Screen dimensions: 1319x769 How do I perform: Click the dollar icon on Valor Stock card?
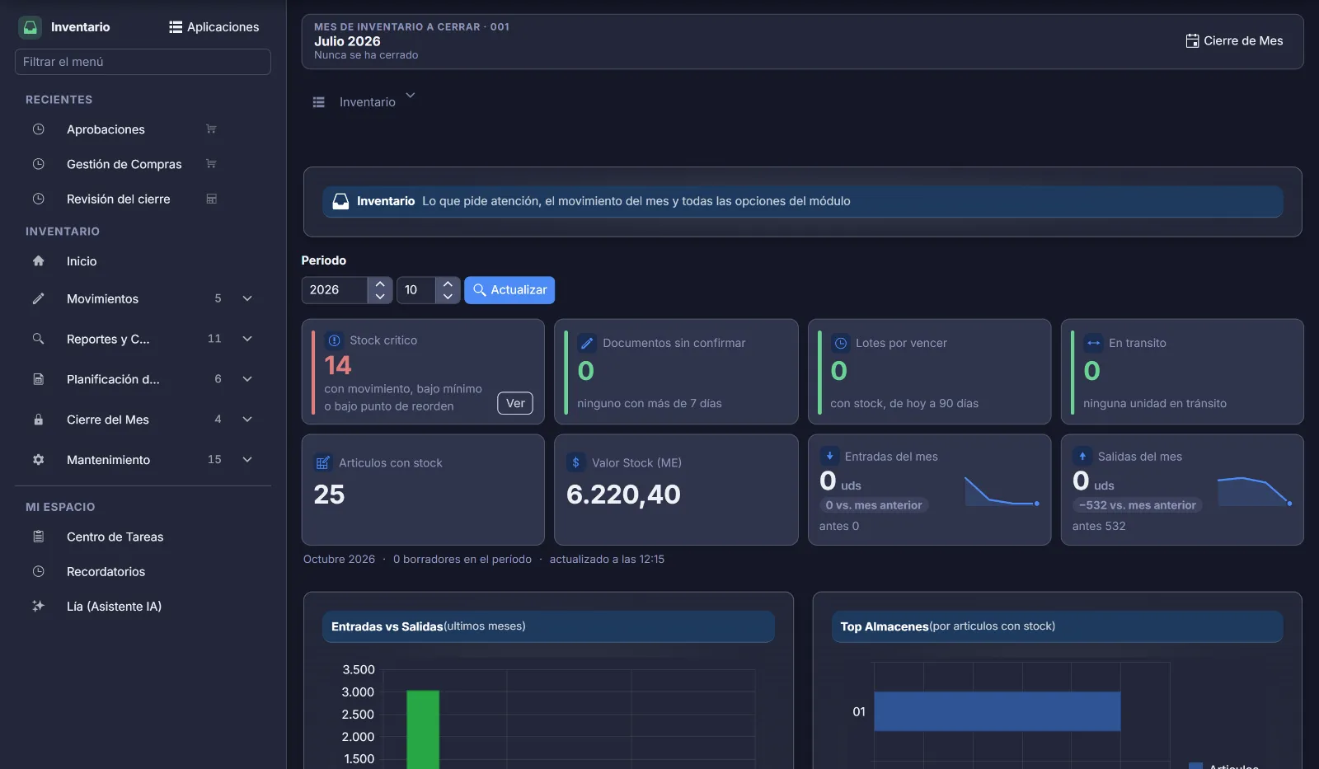click(575, 462)
